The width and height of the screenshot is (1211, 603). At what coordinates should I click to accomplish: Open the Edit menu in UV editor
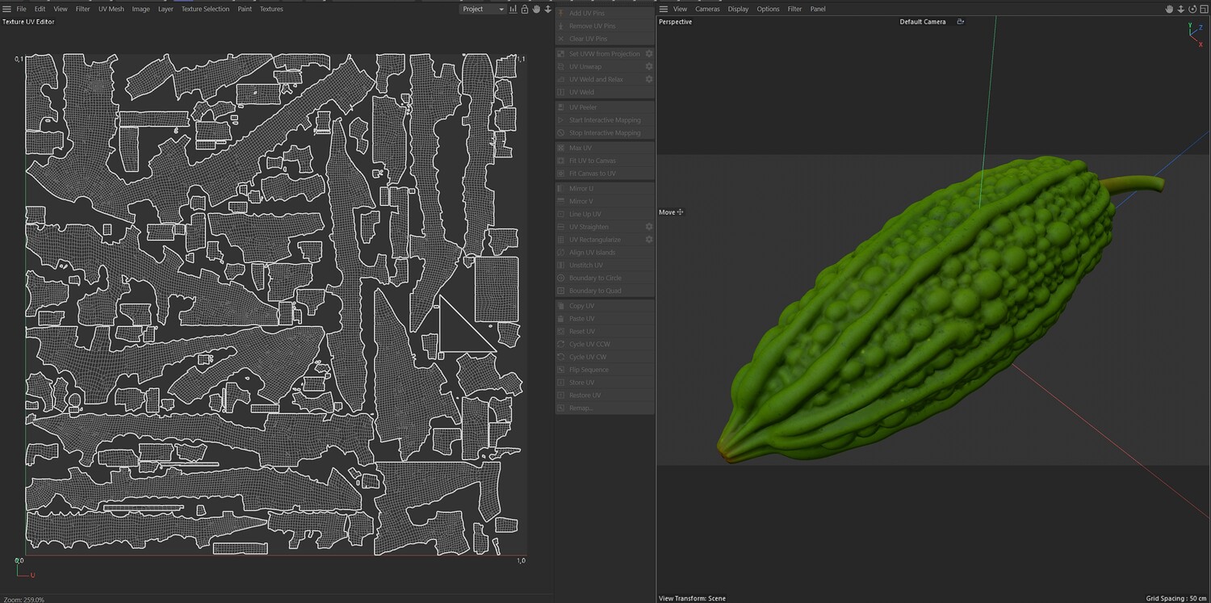pyautogui.click(x=40, y=9)
